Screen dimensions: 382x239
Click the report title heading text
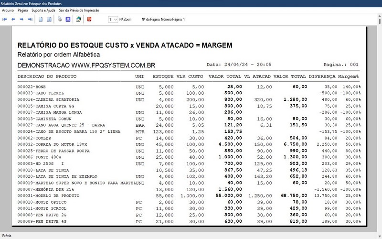pyautogui.click(x=125, y=45)
